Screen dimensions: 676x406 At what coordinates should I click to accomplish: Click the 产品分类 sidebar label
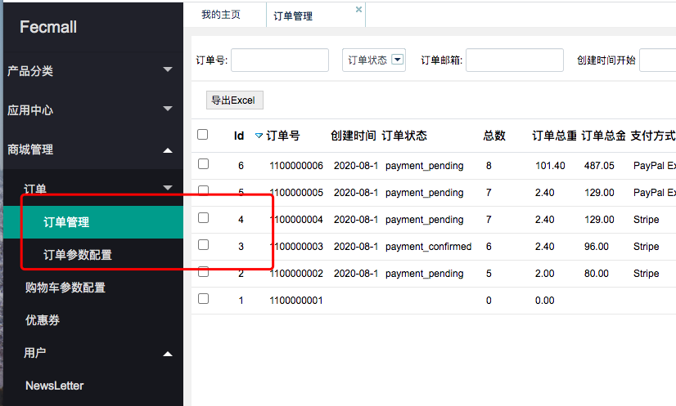click(x=30, y=71)
